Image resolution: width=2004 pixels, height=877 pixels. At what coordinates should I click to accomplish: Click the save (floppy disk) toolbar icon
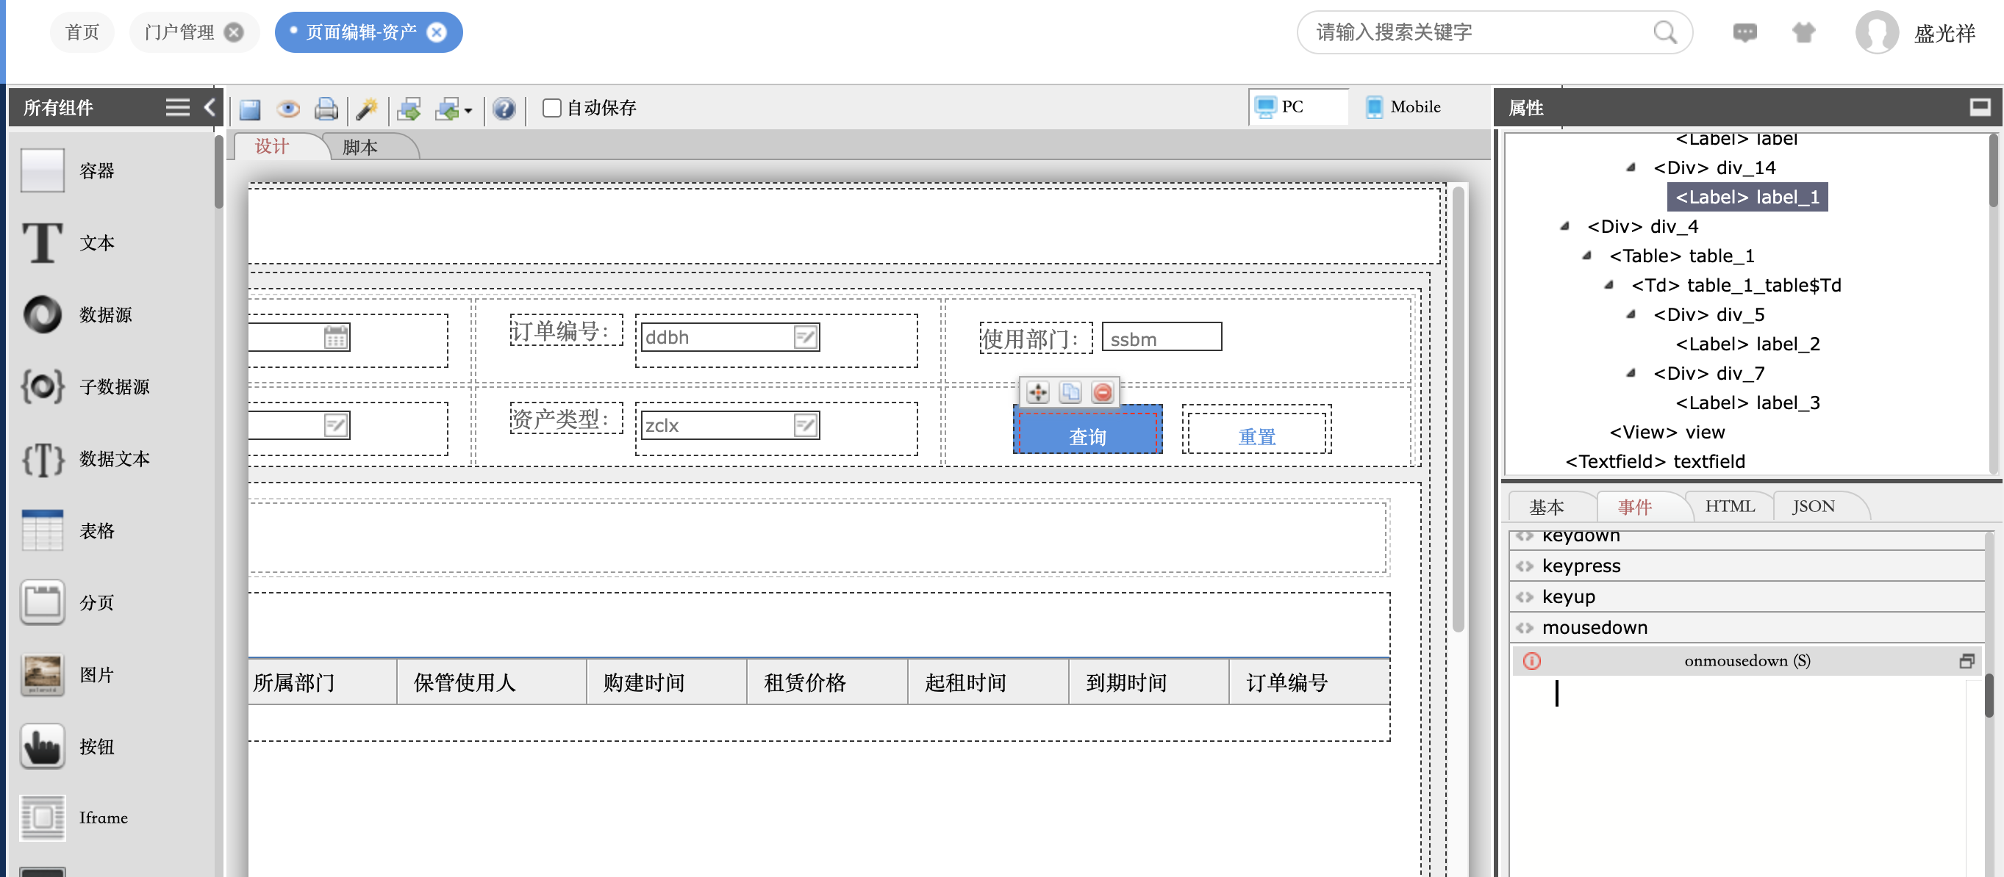(250, 109)
